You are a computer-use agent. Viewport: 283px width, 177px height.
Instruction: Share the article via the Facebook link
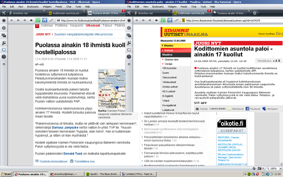[x=253, y=109]
